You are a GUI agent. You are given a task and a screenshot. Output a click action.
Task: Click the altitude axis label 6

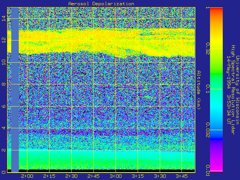coord(4,106)
